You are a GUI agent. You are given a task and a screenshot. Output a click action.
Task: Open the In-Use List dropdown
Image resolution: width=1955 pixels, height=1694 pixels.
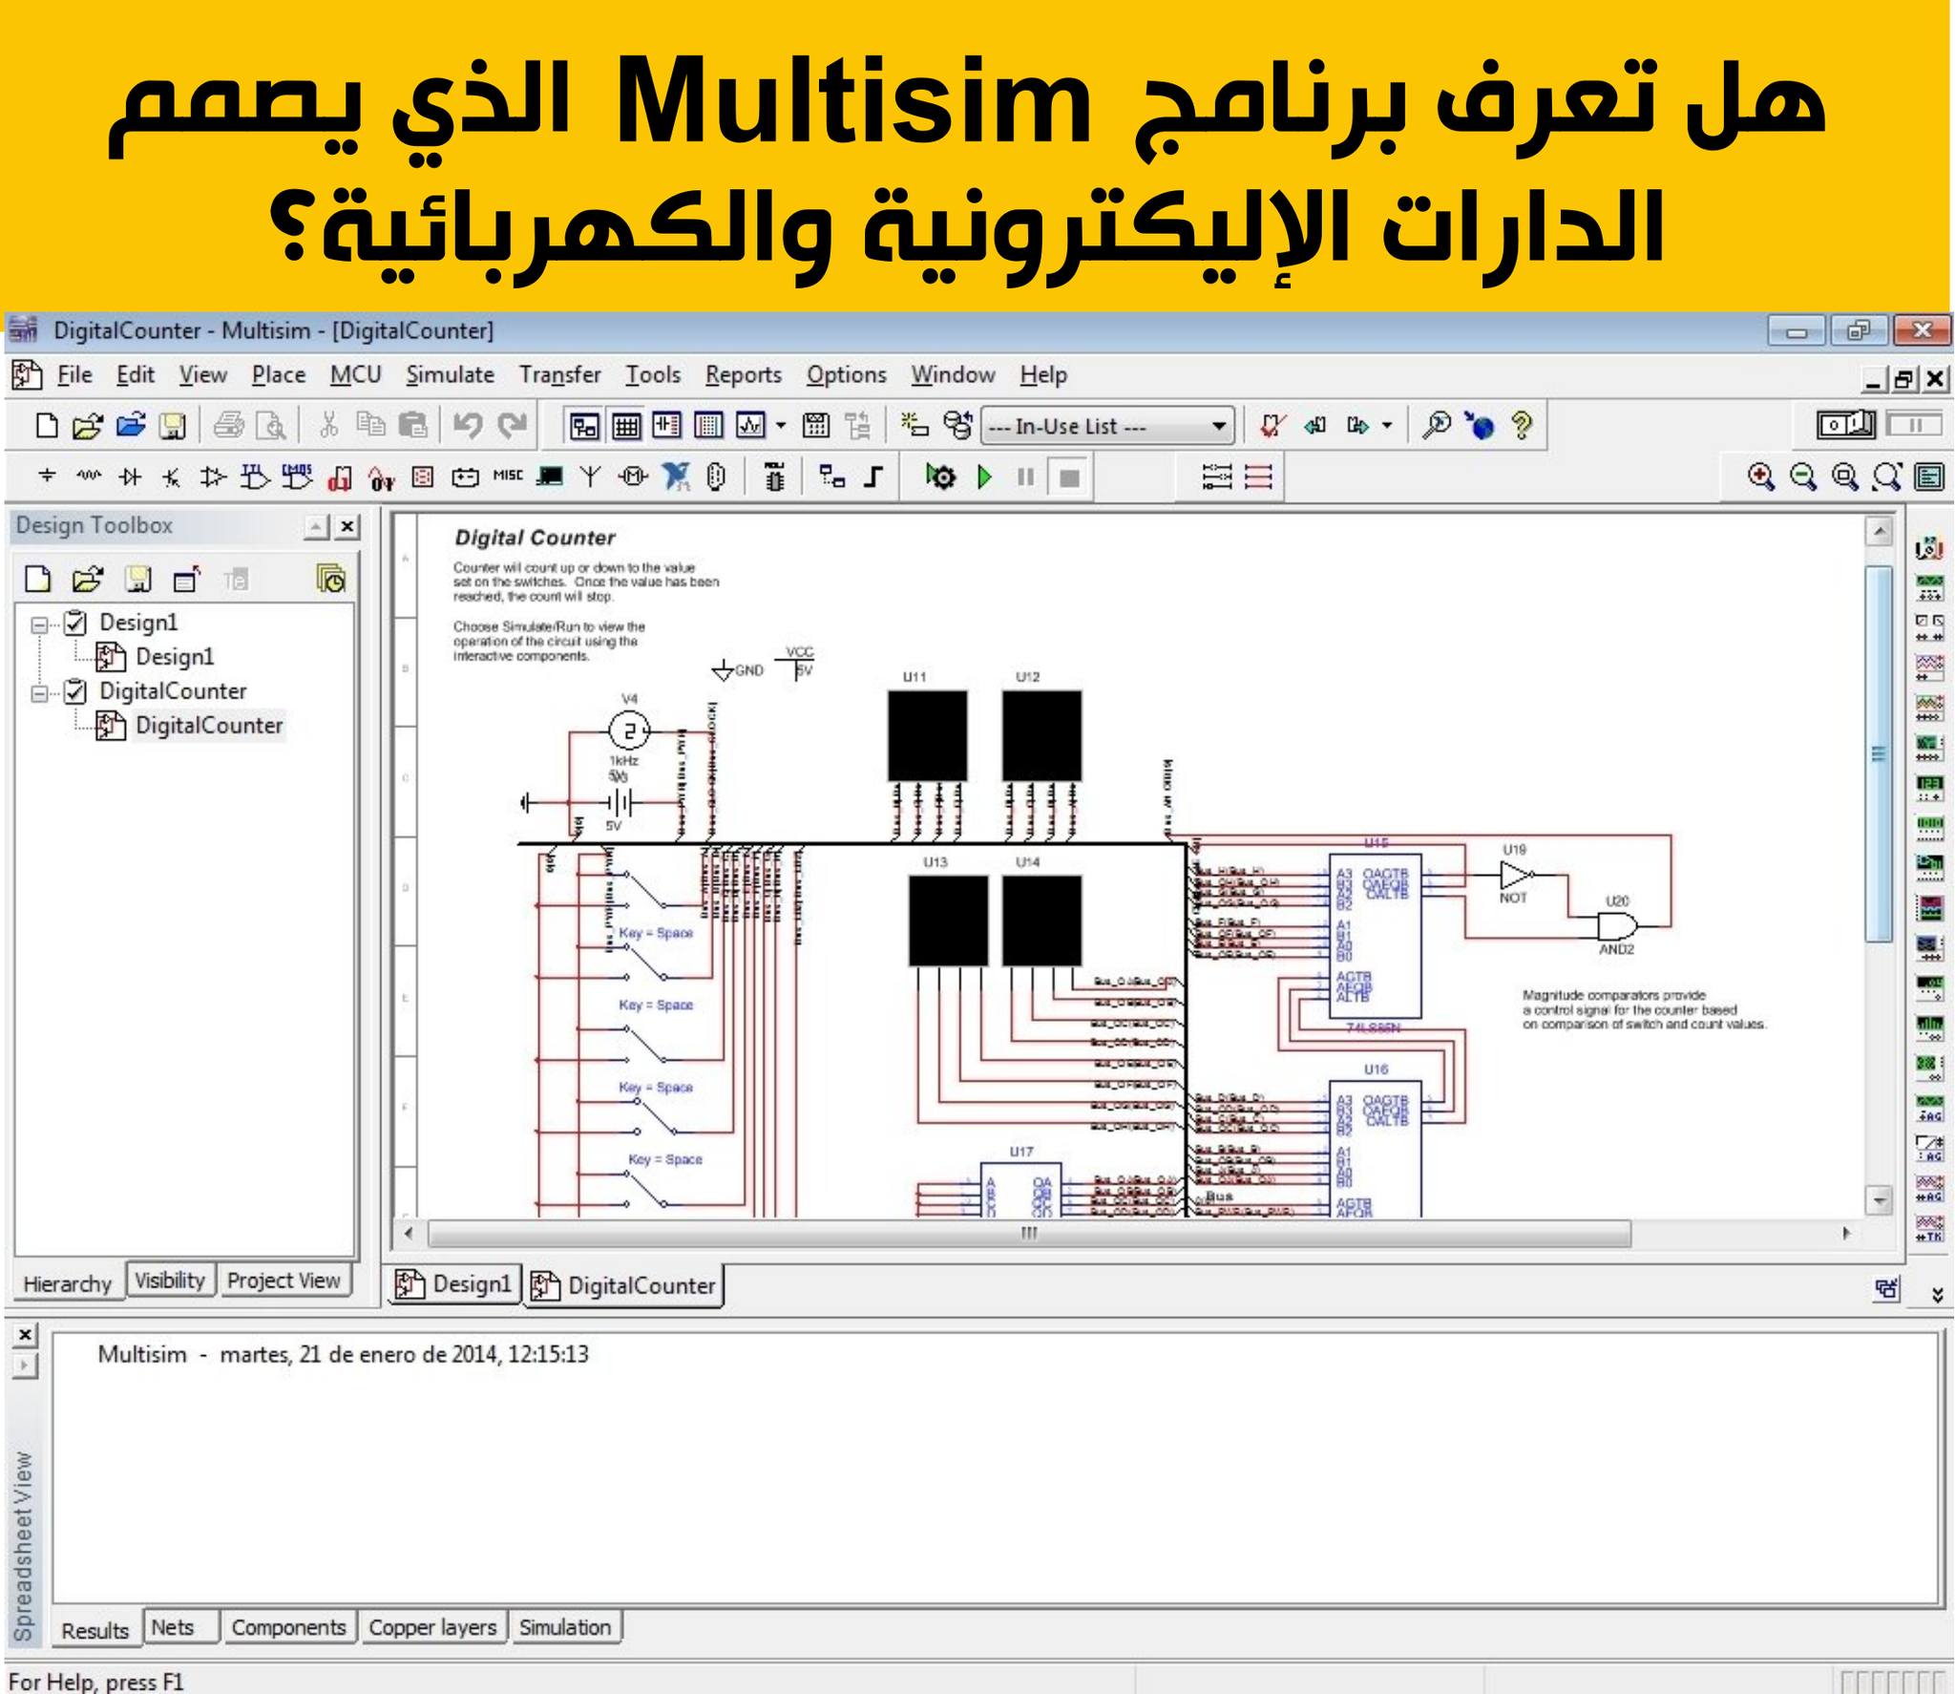coord(1107,426)
